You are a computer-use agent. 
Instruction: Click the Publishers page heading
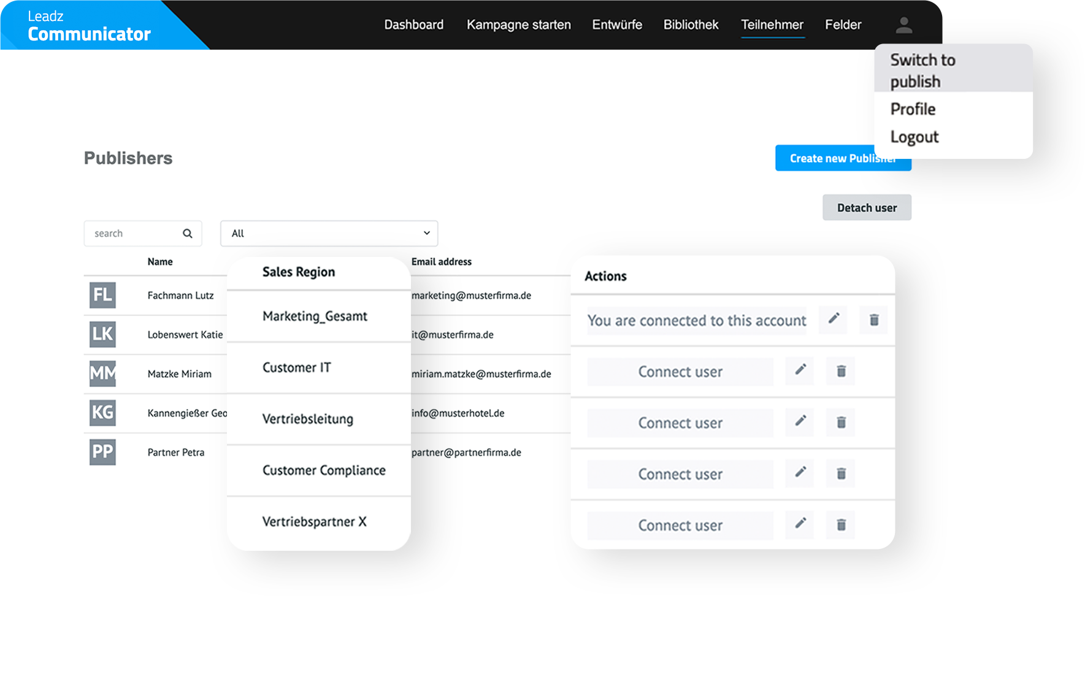[x=128, y=158]
